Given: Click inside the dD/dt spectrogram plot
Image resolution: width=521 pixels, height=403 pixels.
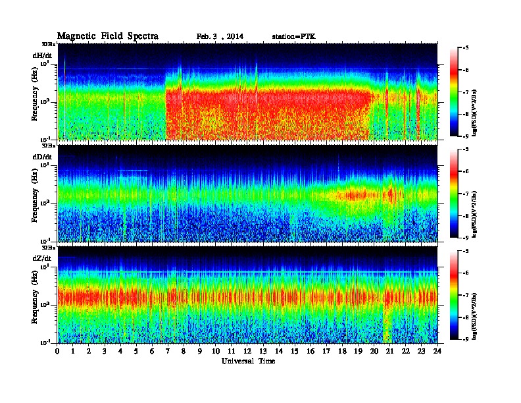Looking at the screenshot, I should tap(247, 194).
